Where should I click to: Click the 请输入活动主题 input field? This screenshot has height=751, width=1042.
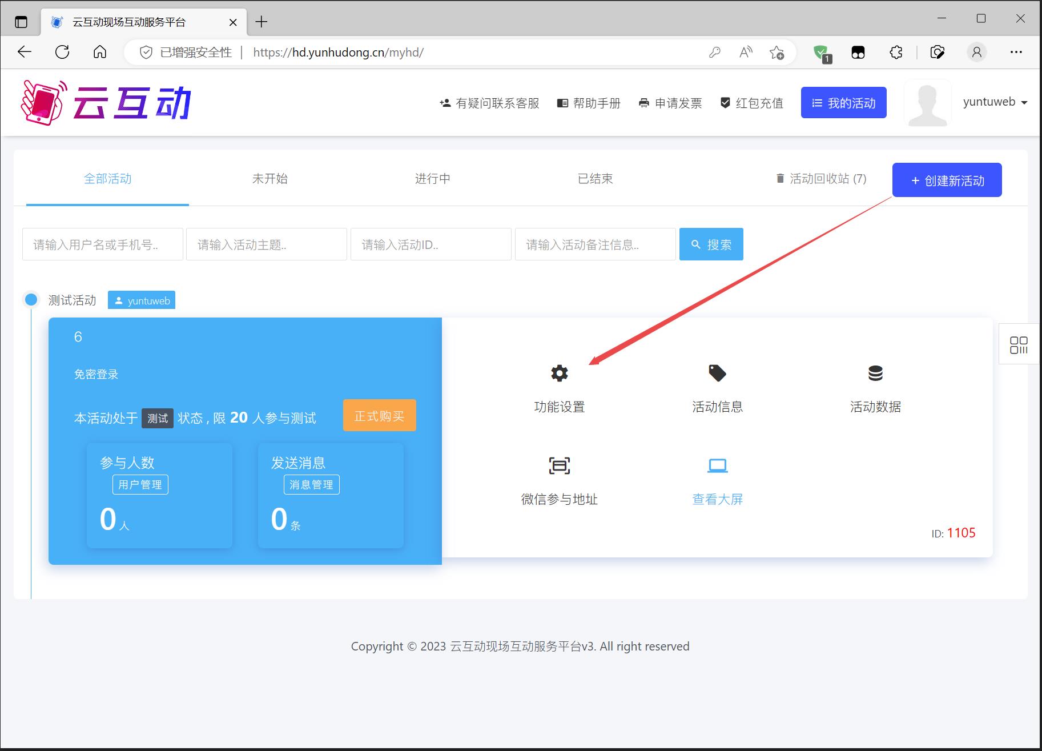[266, 244]
